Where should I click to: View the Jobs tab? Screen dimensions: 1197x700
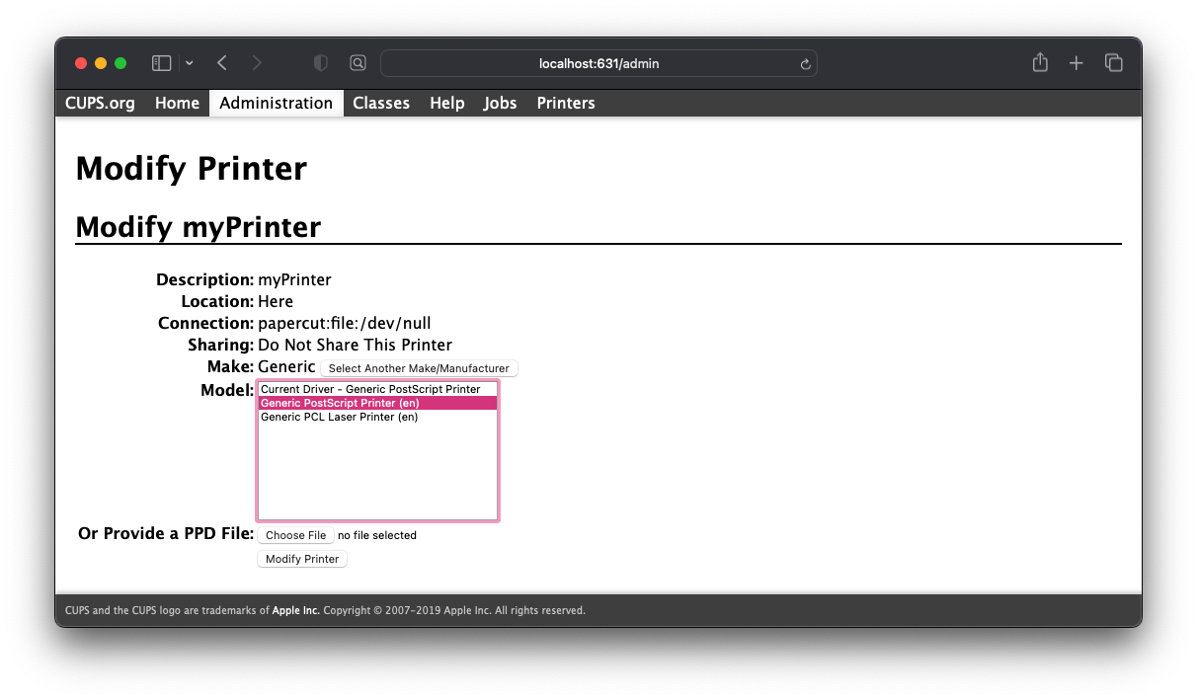tap(500, 103)
